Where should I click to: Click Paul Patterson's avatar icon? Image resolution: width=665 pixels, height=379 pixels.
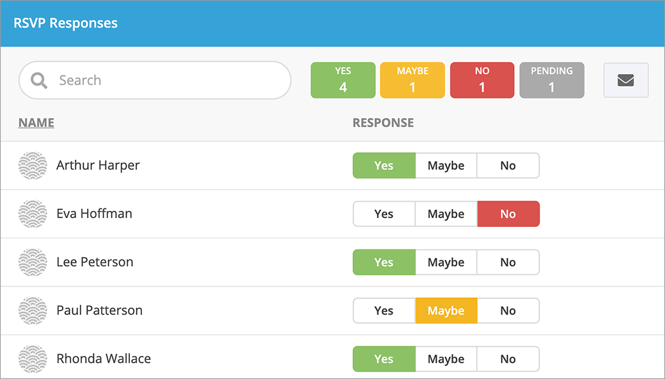(x=33, y=311)
